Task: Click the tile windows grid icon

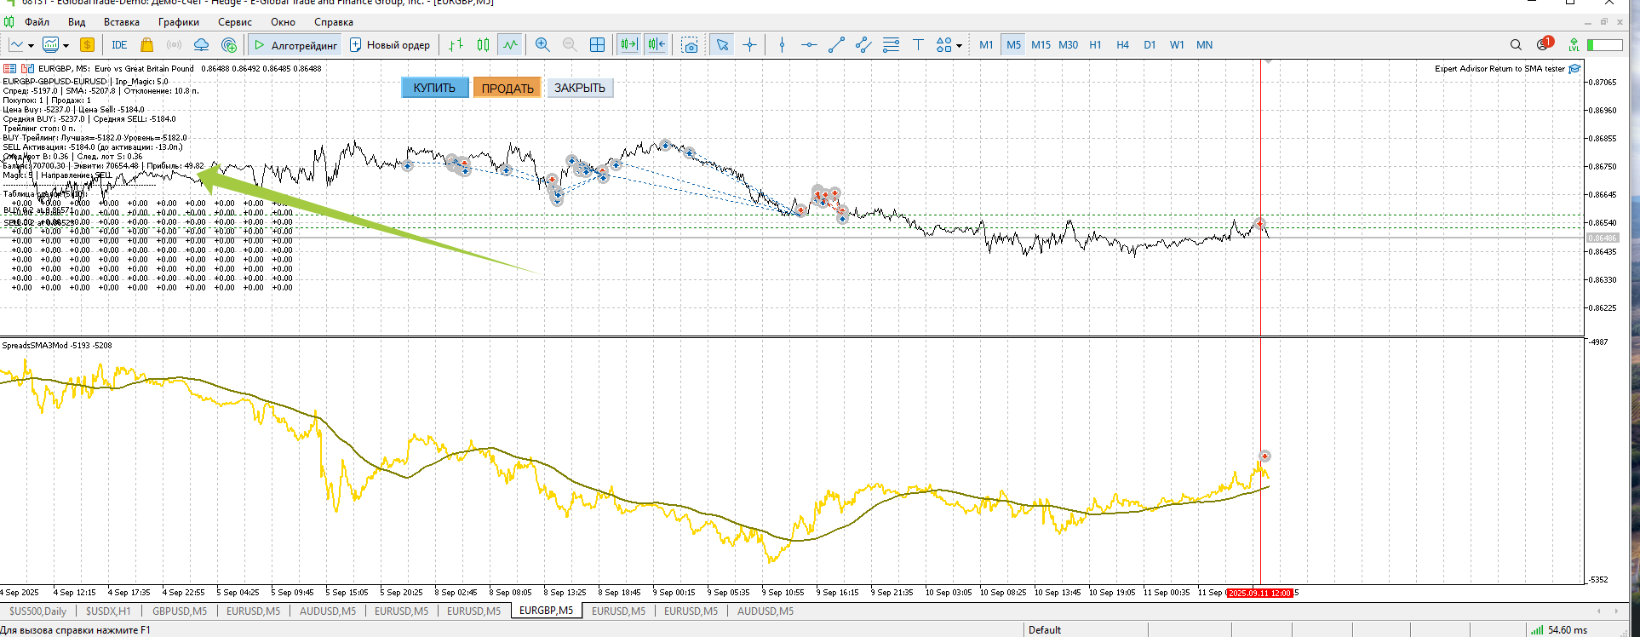Action: coord(597,45)
